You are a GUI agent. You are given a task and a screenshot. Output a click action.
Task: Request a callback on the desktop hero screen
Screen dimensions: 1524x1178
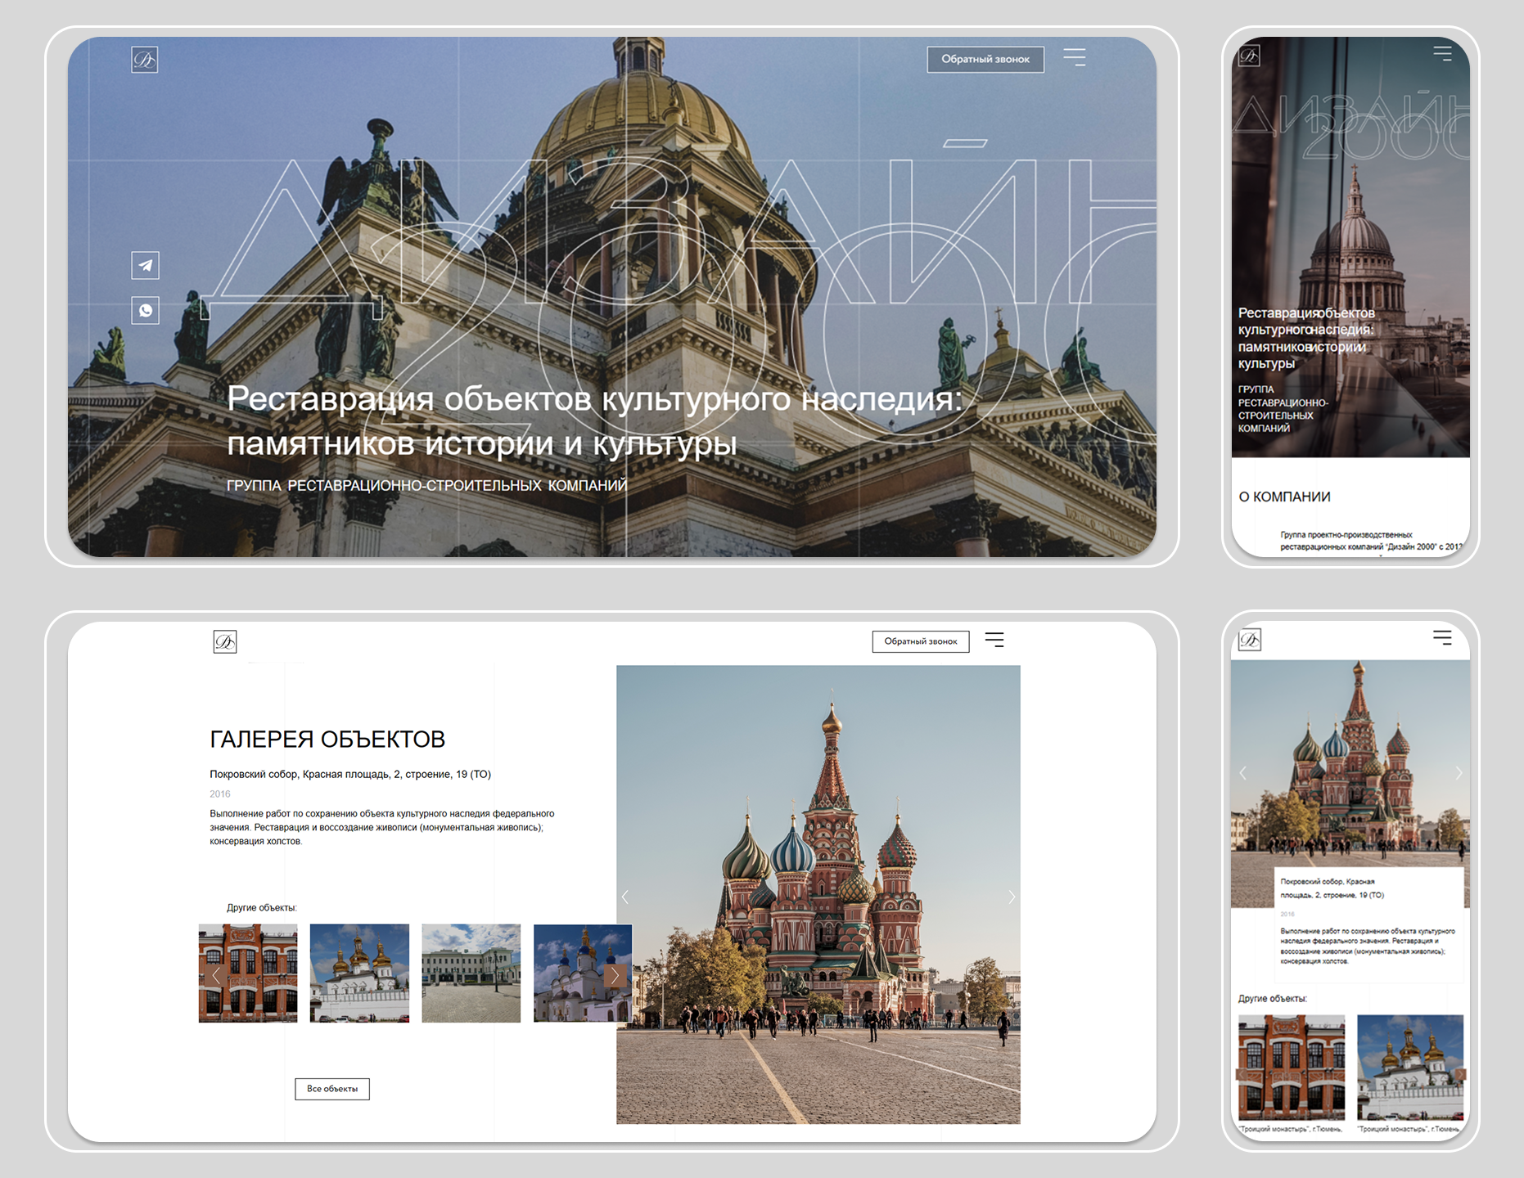[x=985, y=59]
